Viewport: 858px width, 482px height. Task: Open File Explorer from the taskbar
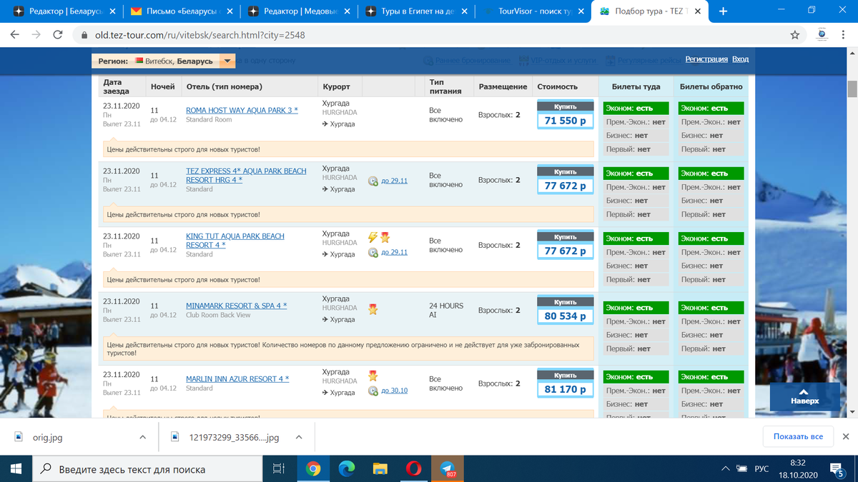[380, 468]
